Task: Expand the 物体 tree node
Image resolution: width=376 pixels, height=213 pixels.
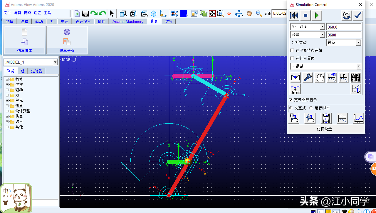Action: 7,79
